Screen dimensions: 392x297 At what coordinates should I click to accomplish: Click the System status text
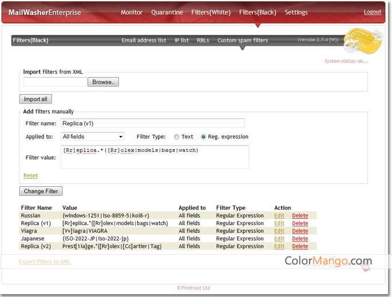click(346, 61)
